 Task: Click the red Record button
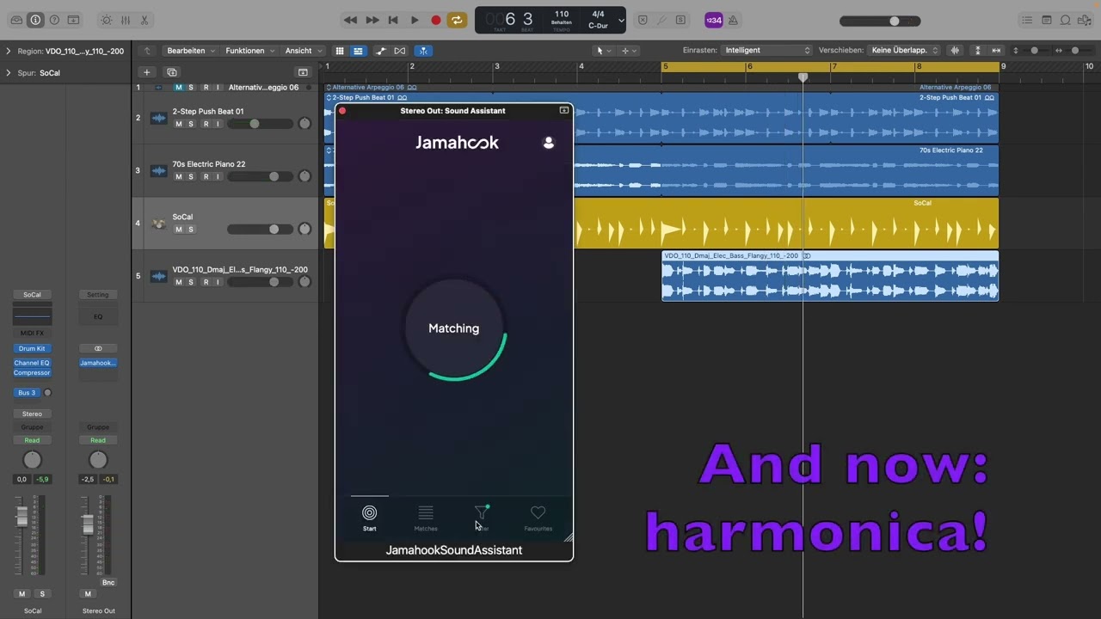point(436,20)
